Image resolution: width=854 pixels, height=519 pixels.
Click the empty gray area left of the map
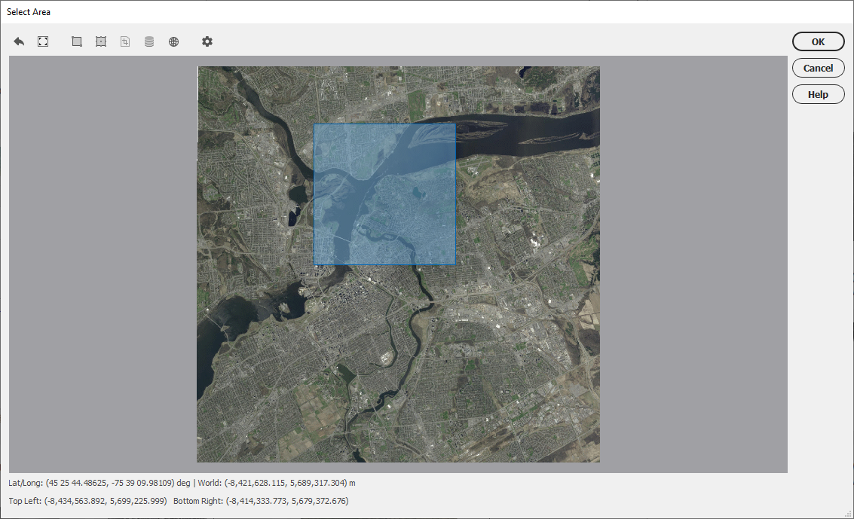tap(103, 264)
